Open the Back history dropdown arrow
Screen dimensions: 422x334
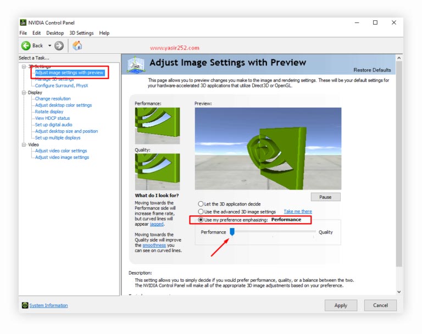point(49,46)
